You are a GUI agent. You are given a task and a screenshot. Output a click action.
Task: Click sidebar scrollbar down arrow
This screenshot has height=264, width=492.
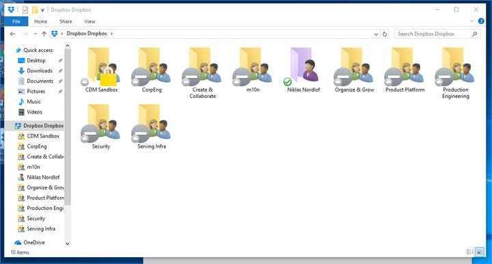68,243
